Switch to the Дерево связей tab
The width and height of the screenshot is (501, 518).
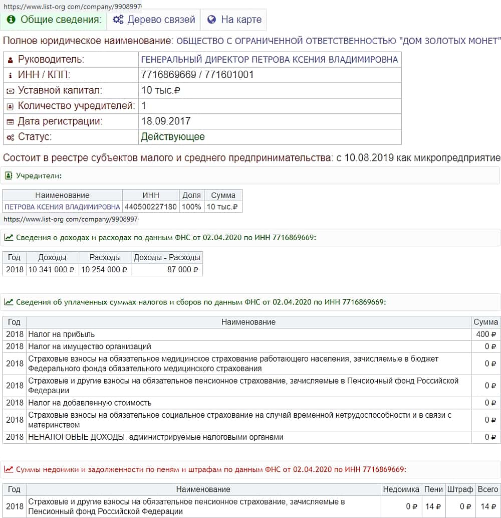[x=160, y=20]
